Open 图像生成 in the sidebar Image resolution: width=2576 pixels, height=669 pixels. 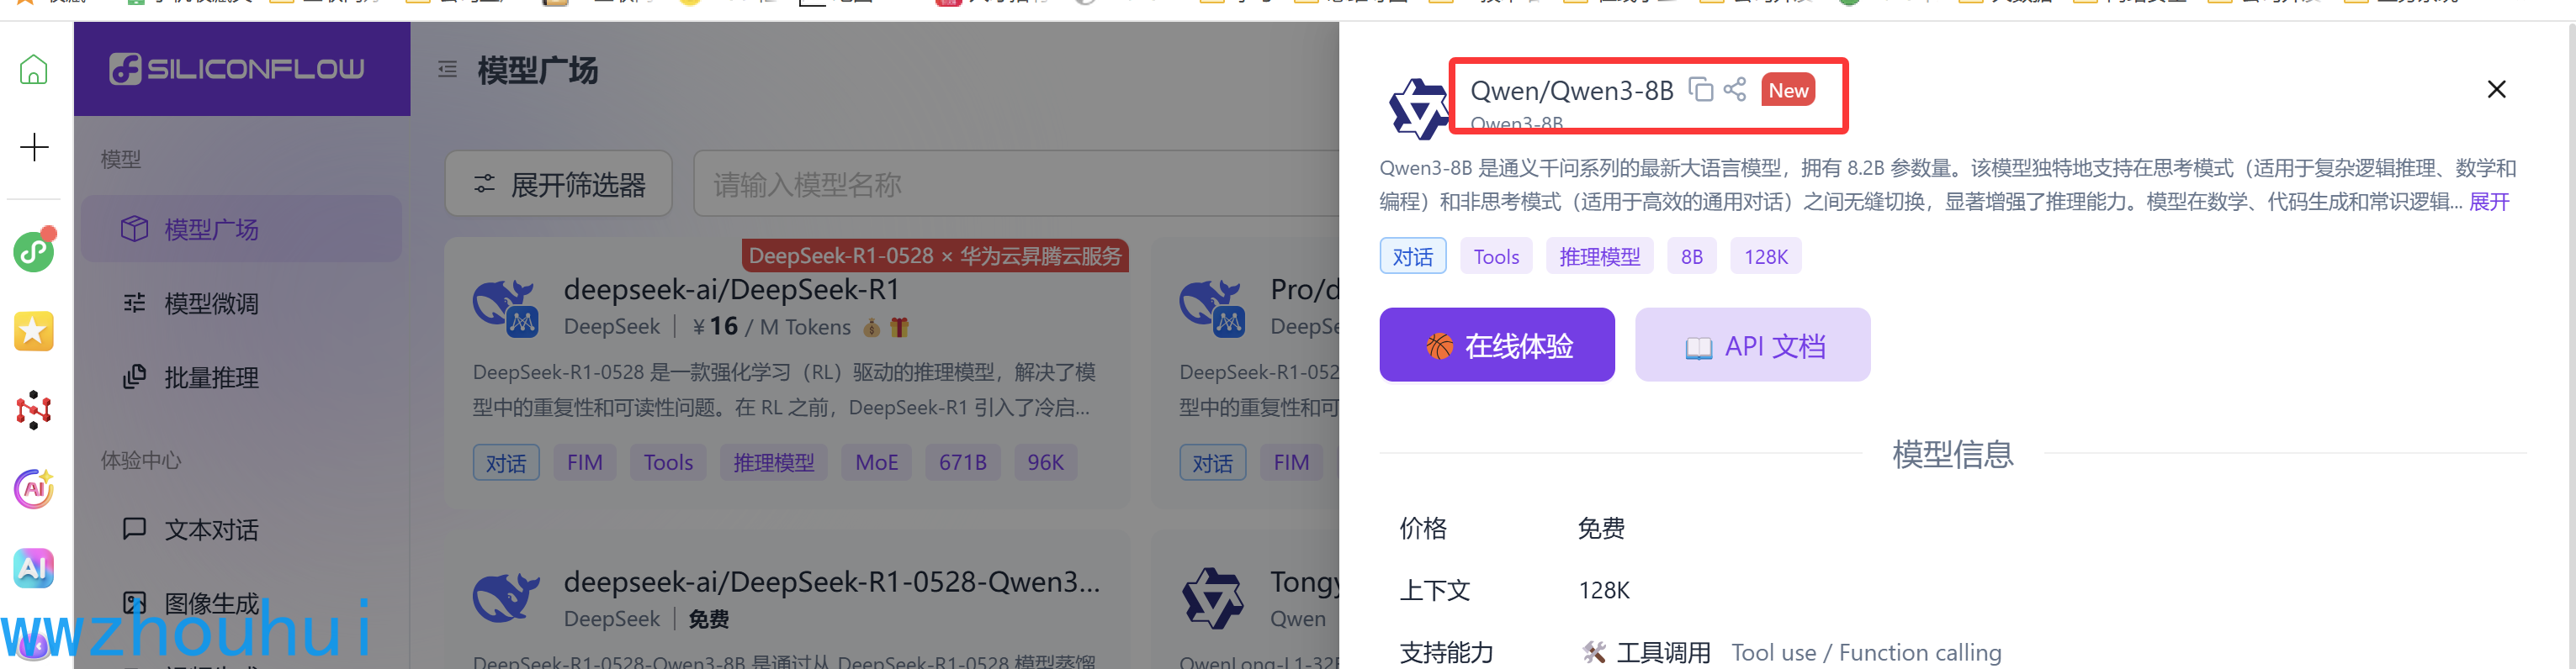[x=241, y=603]
